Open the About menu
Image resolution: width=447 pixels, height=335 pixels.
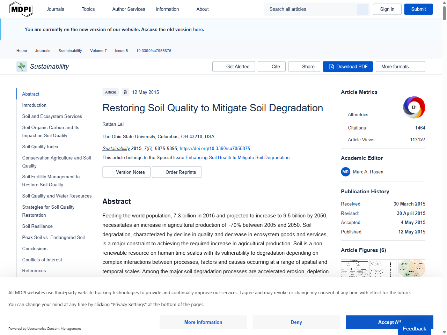click(x=203, y=9)
